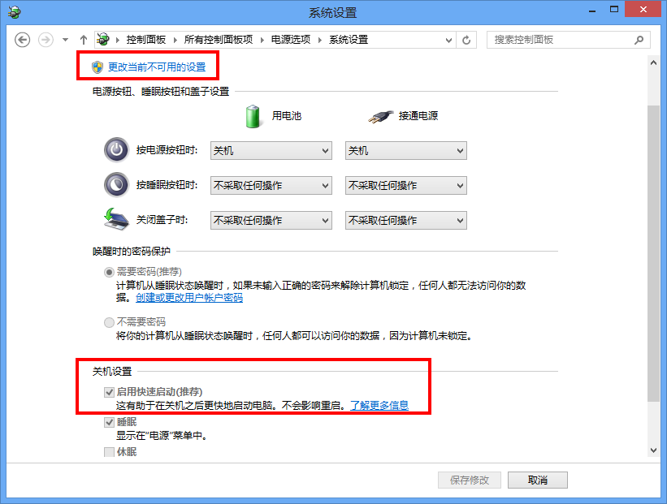Go up one level with the Up arrow
Screen dimensions: 667x504
tap(84, 40)
